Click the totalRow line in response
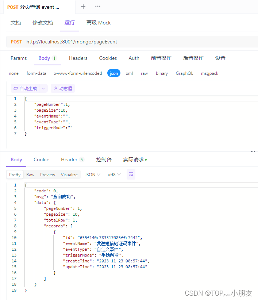This screenshot has width=258, height=300. pyautogui.click(x=60, y=220)
